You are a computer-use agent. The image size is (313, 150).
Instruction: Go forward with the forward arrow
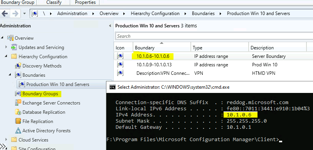15,13
